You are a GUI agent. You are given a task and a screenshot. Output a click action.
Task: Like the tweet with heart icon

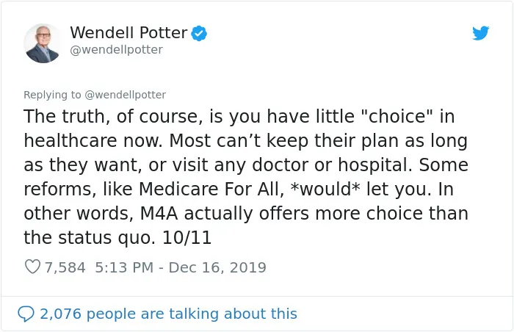[x=32, y=267]
